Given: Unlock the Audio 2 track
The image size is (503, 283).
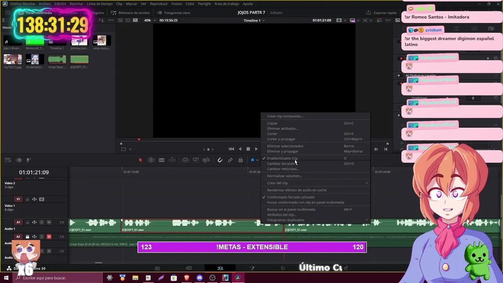Looking at the screenshot, I should click(28, 237).
